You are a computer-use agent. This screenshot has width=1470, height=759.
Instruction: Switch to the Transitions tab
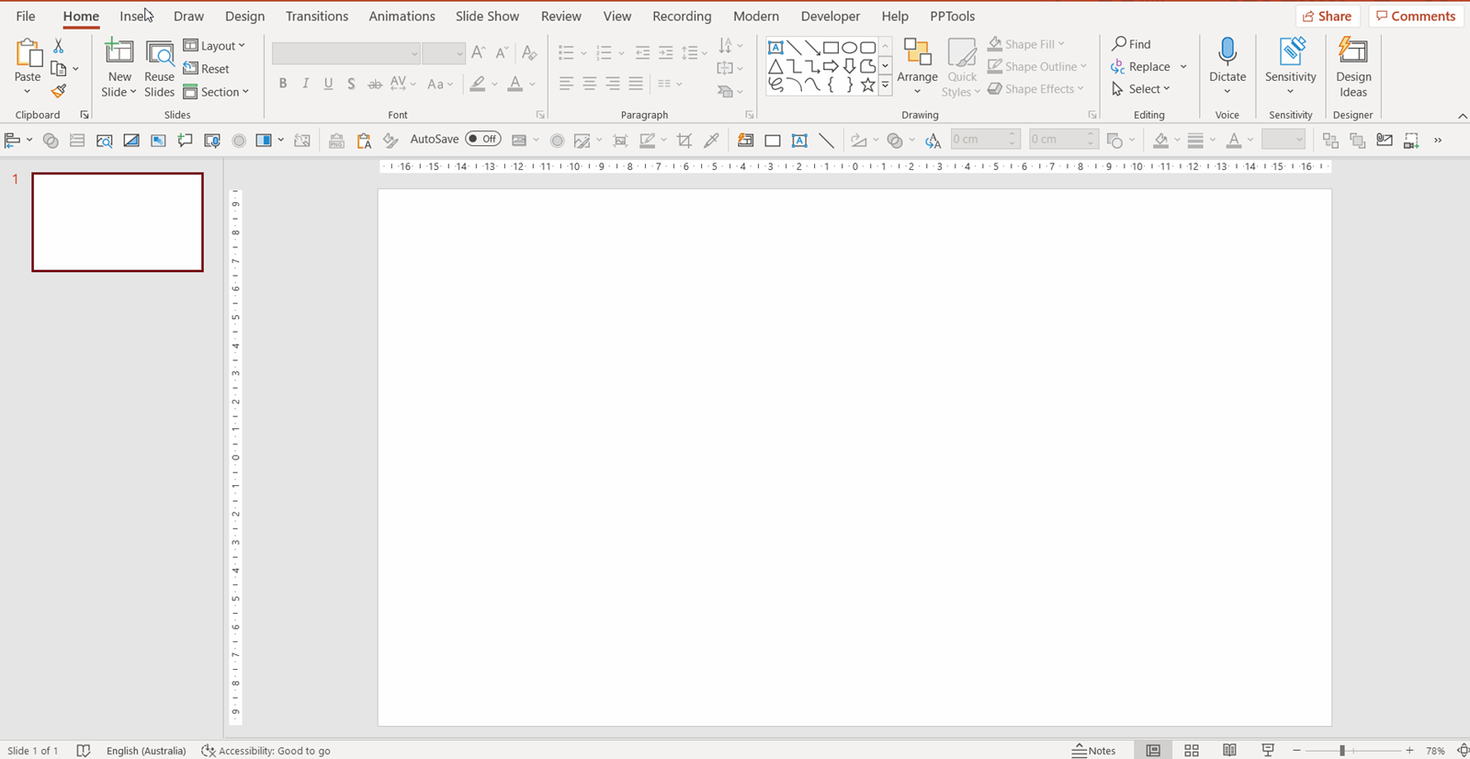click(x=316, y=17)
